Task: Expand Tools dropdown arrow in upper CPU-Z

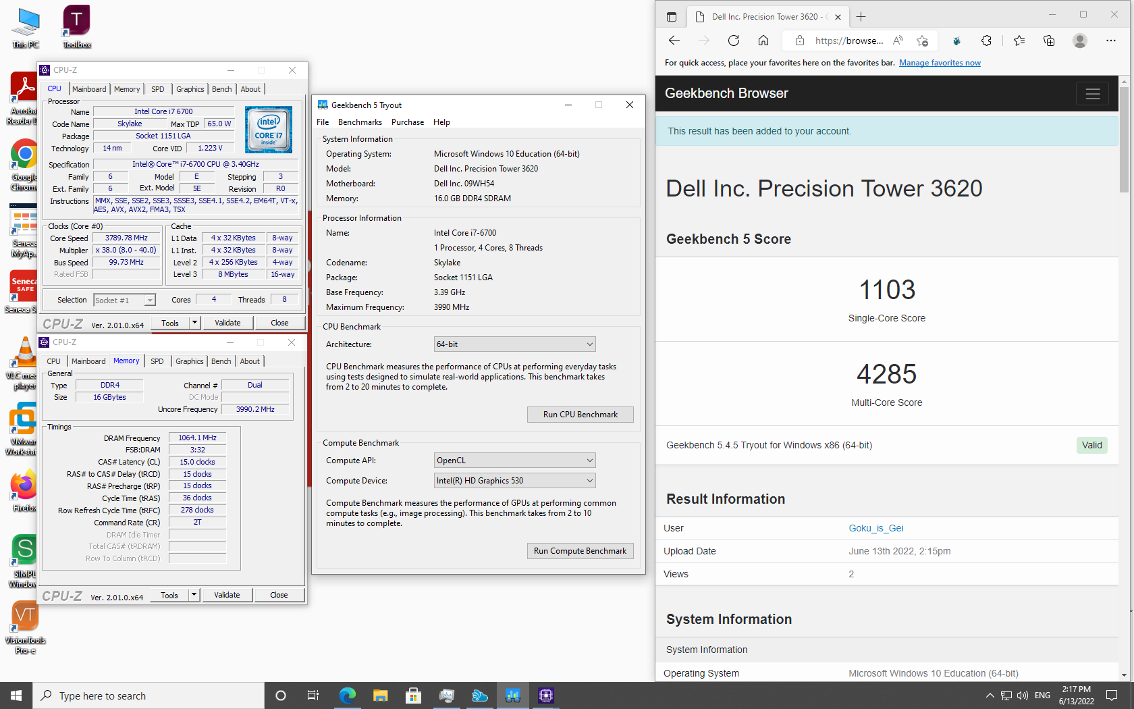Action: pos(194,323)
